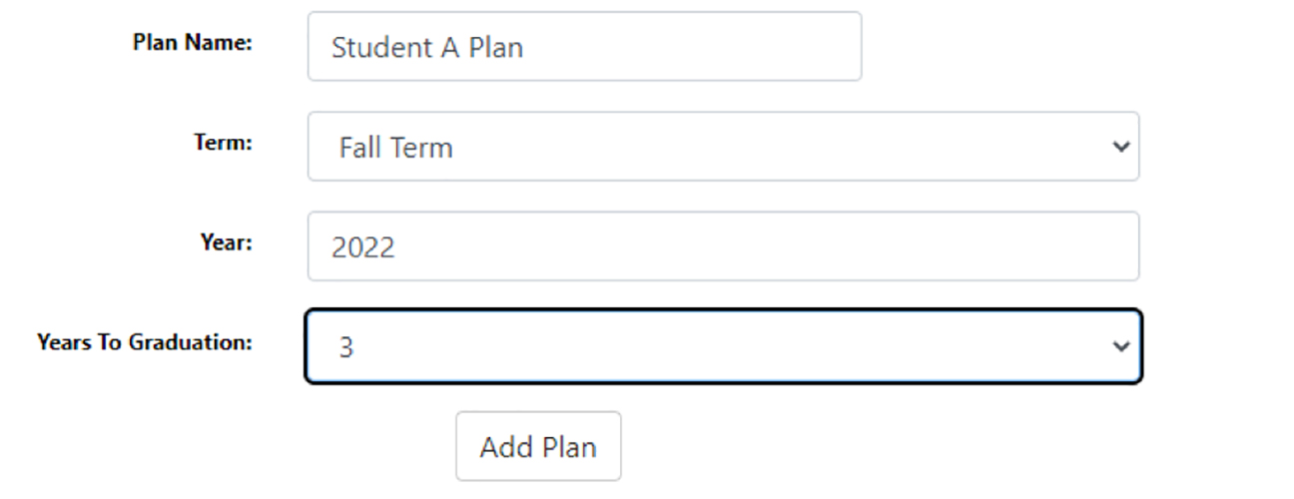Open the Term dropdown

click(x=722, y=147)
